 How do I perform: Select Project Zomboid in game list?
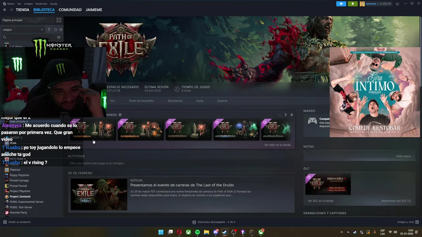(20, 197)
